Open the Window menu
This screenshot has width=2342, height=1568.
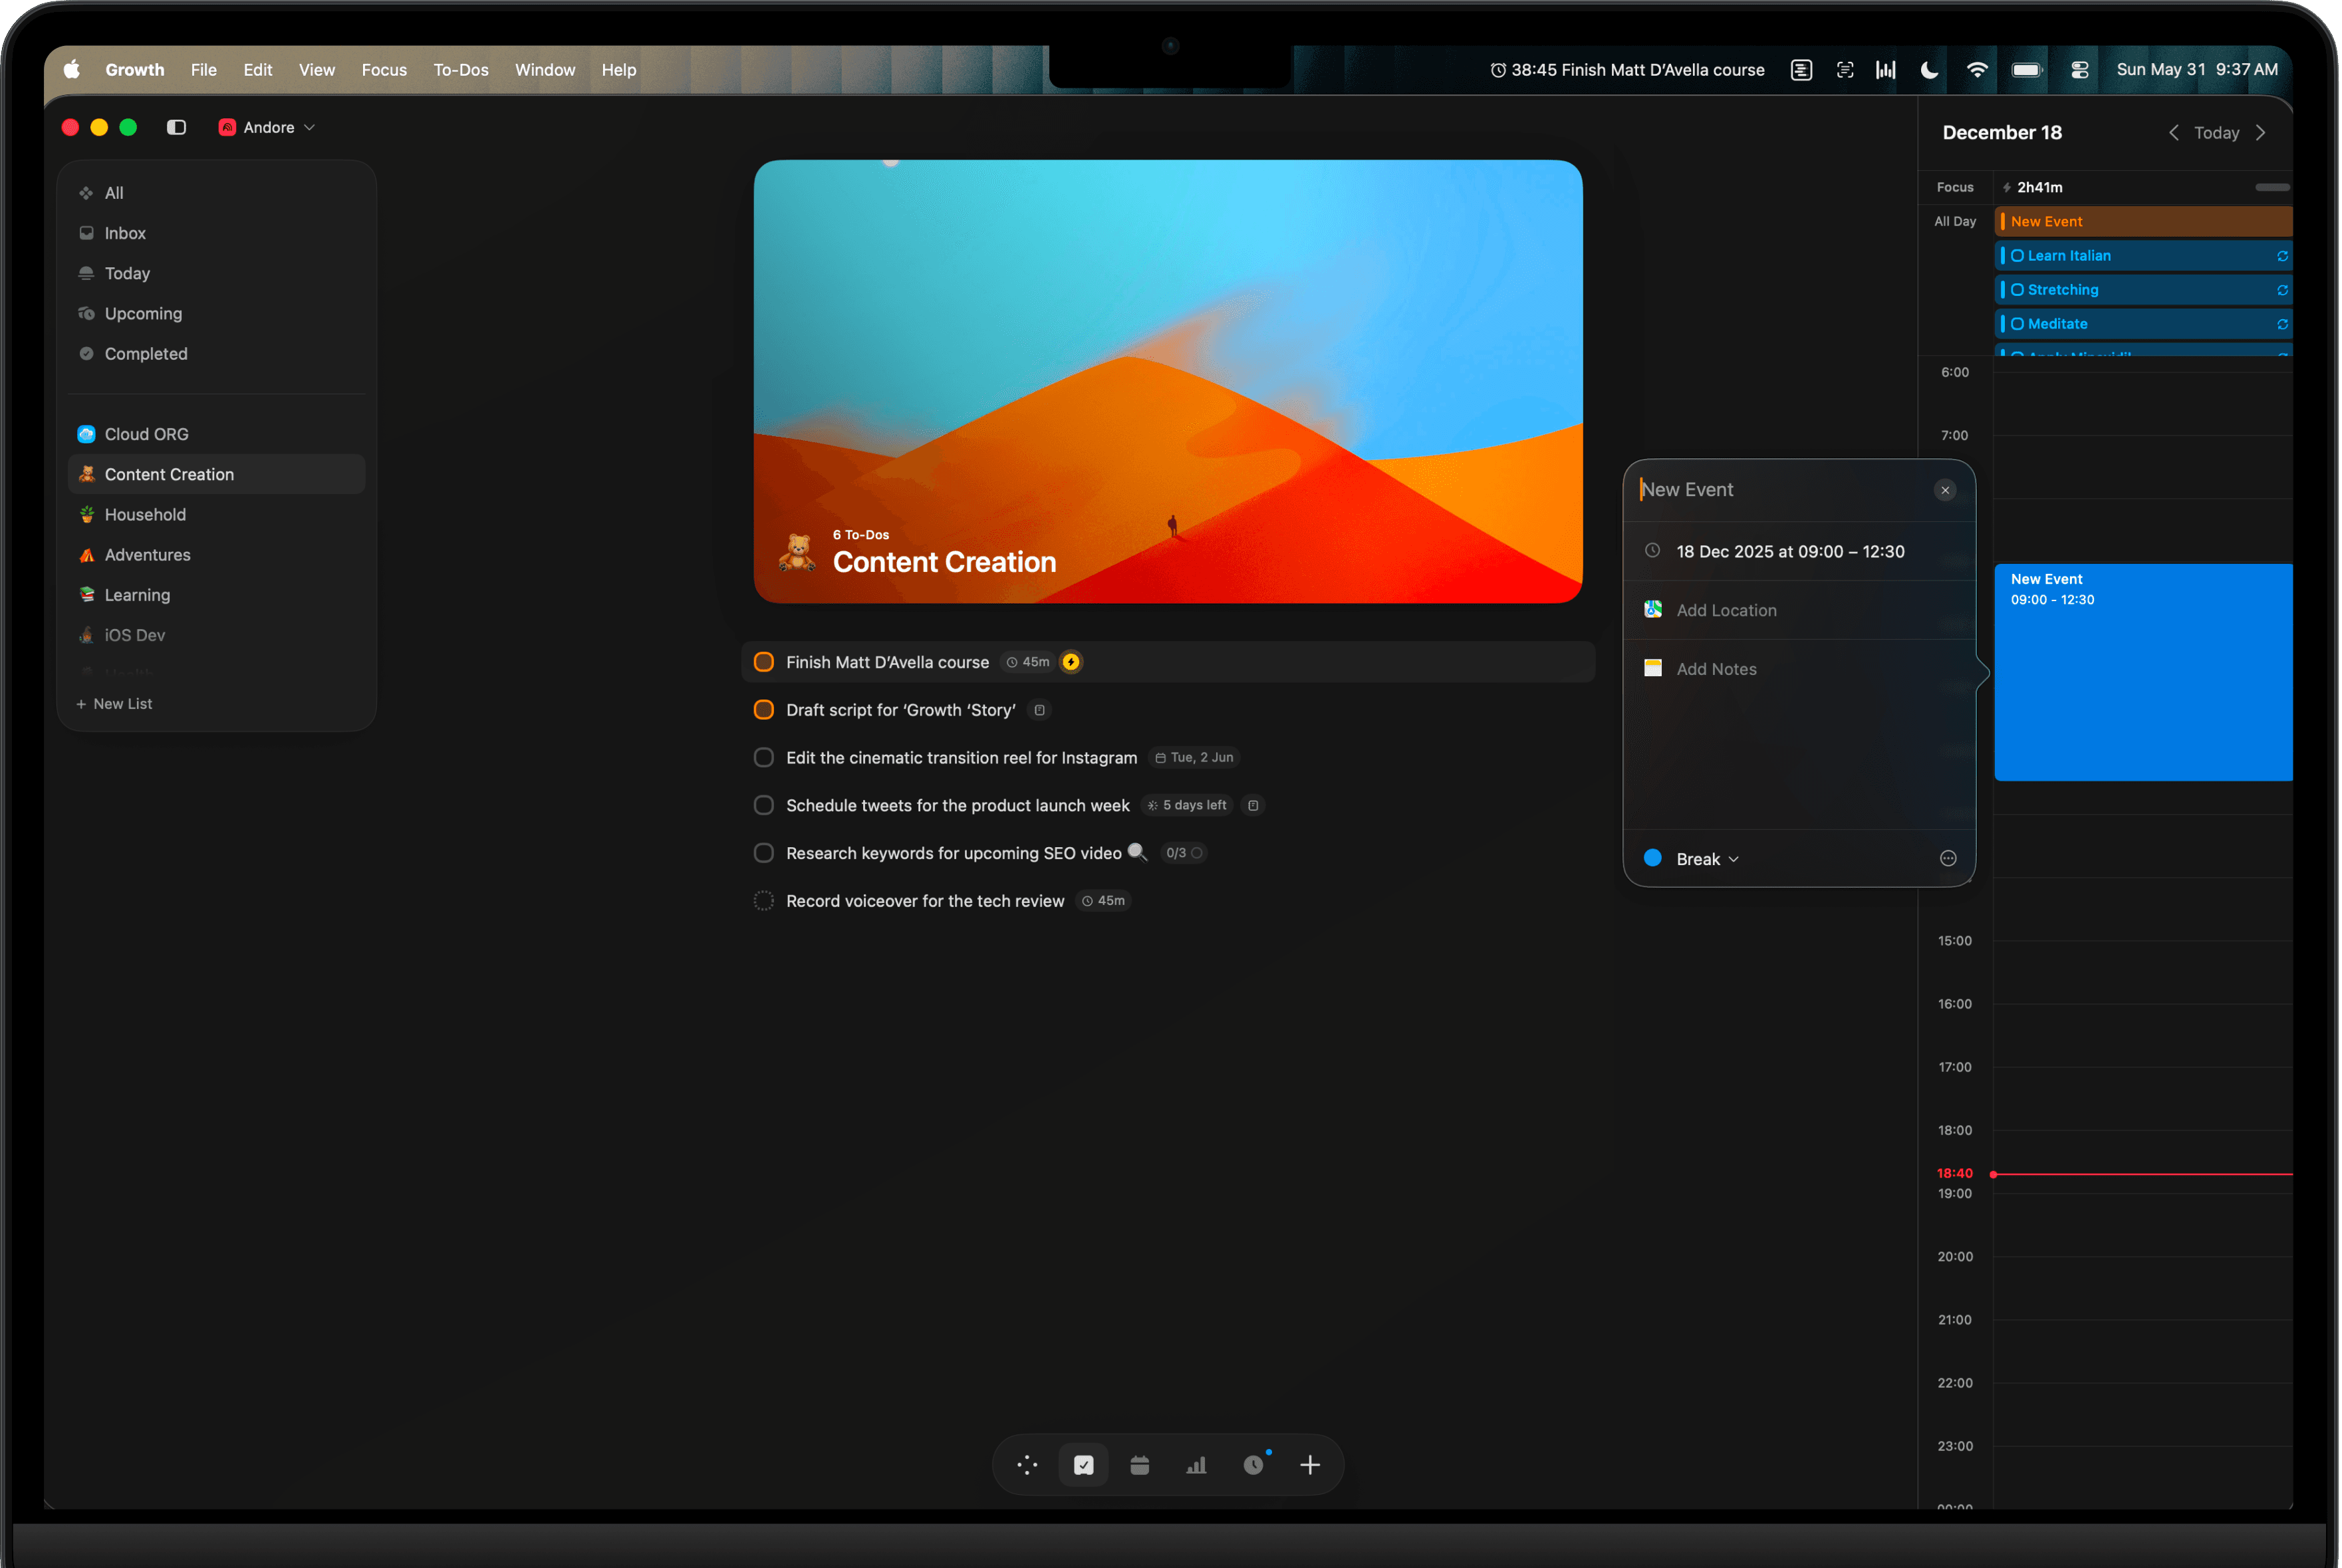(545, 70)
